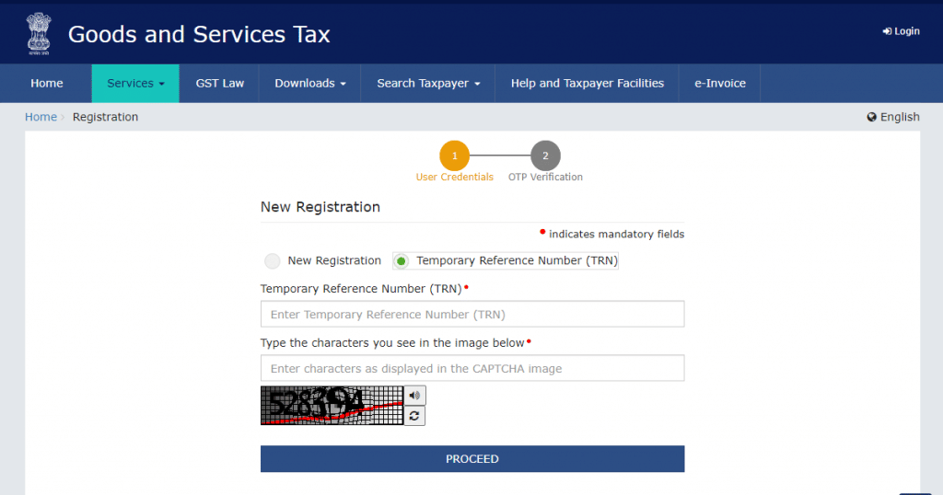Click step 1 User Credentials circle
Image resolution: width=943 pixels, height=495 pixels.
[x=454, y=155]
